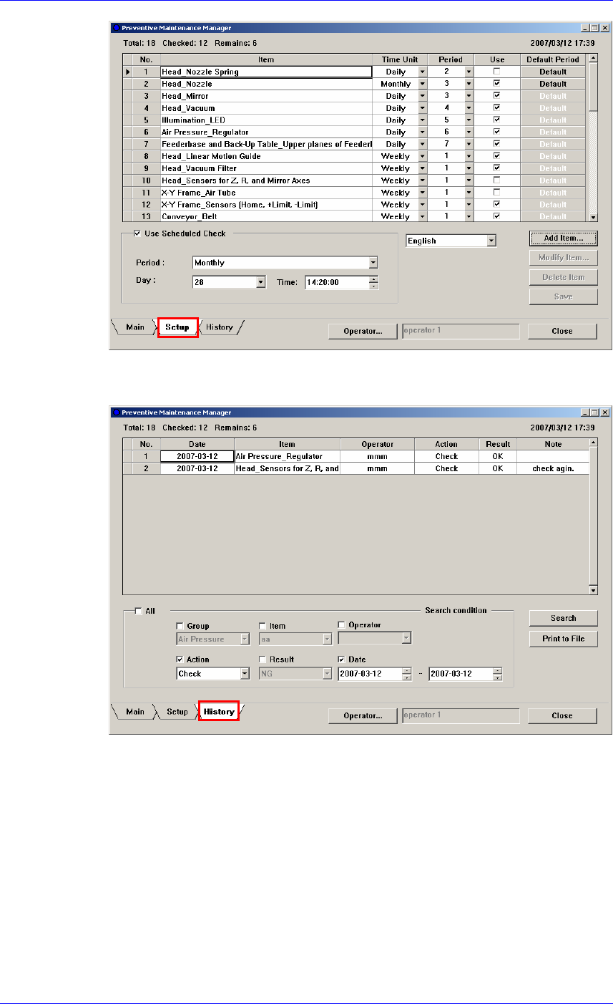Click the Search button
This screenshot has height=1004, width=613.
563,618
